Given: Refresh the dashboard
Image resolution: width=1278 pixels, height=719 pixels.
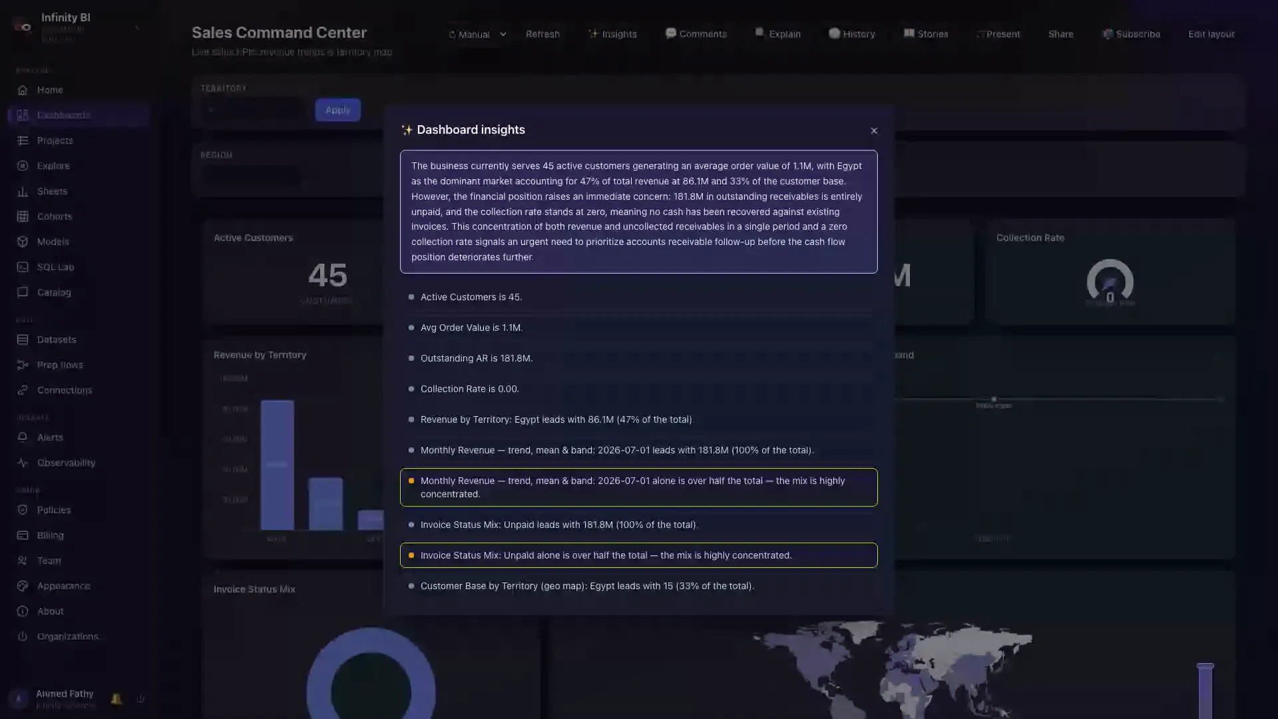Looking at the screenshot, I should (x=542, y=34).
